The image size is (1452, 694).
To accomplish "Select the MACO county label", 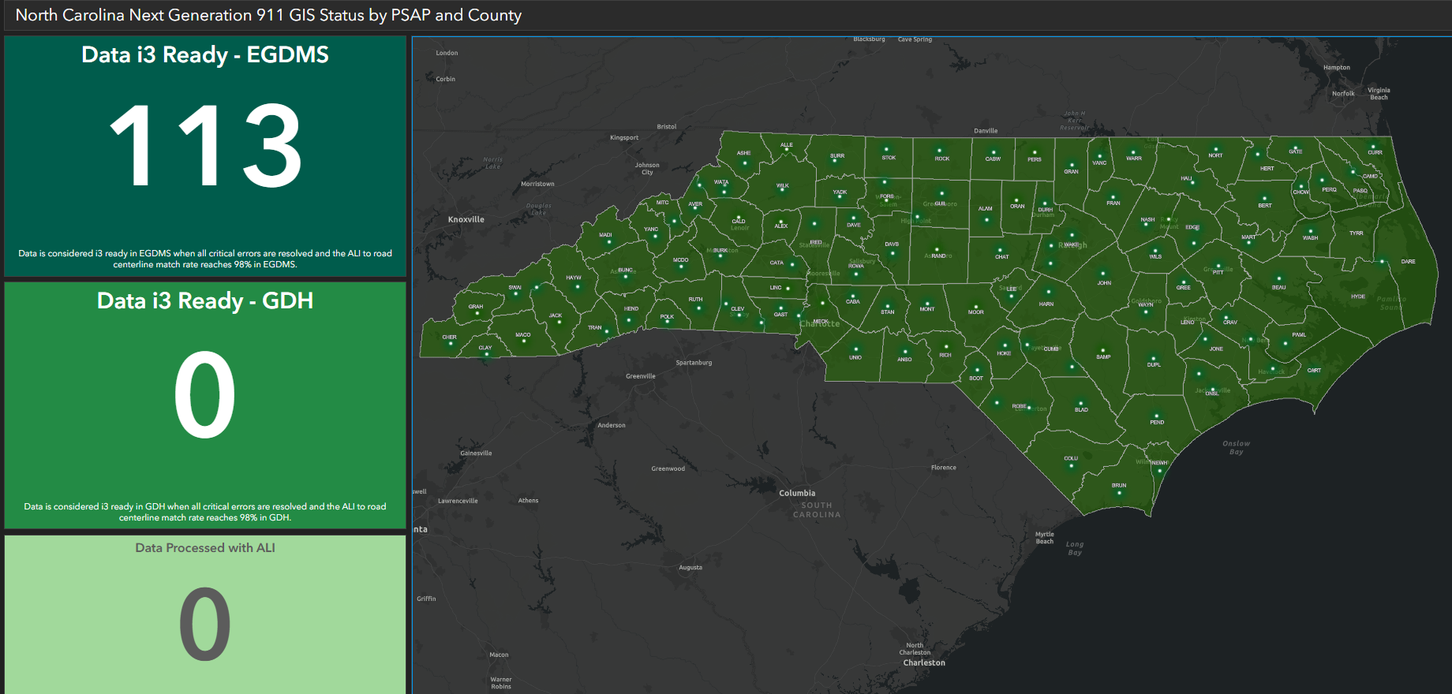I will [x=522, y=334].
